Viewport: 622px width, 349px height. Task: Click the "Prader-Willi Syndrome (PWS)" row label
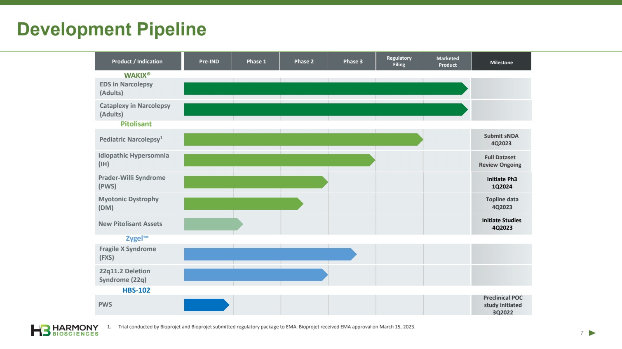[x=132, y=182]
